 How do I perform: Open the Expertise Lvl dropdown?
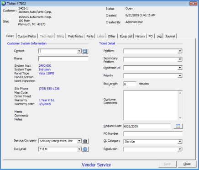click(180, 68)
